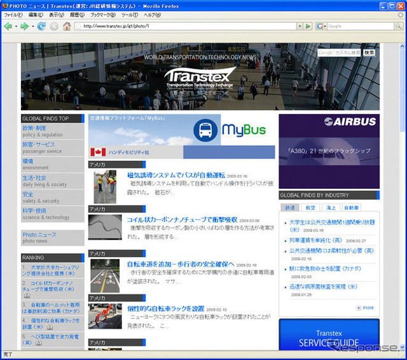Open the 履歴 menu
The width and height of the screenshot is (407, 360).
click(x=77, y=15)
